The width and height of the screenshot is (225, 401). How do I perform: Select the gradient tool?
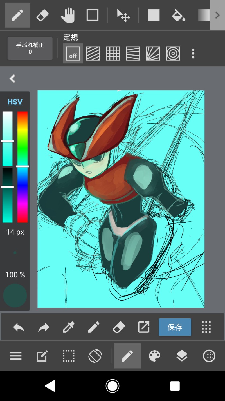tap(204, 15)
